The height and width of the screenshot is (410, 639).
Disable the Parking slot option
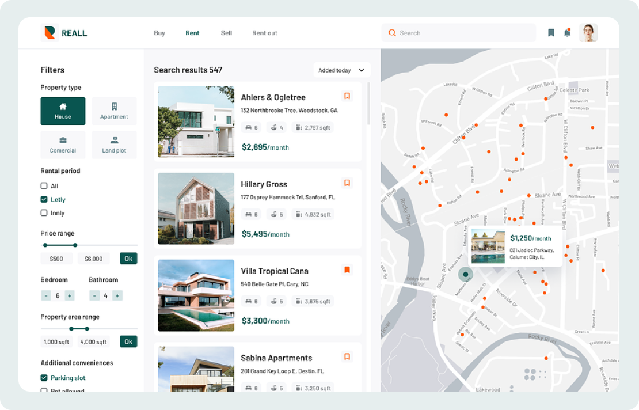tap(44, 378)
